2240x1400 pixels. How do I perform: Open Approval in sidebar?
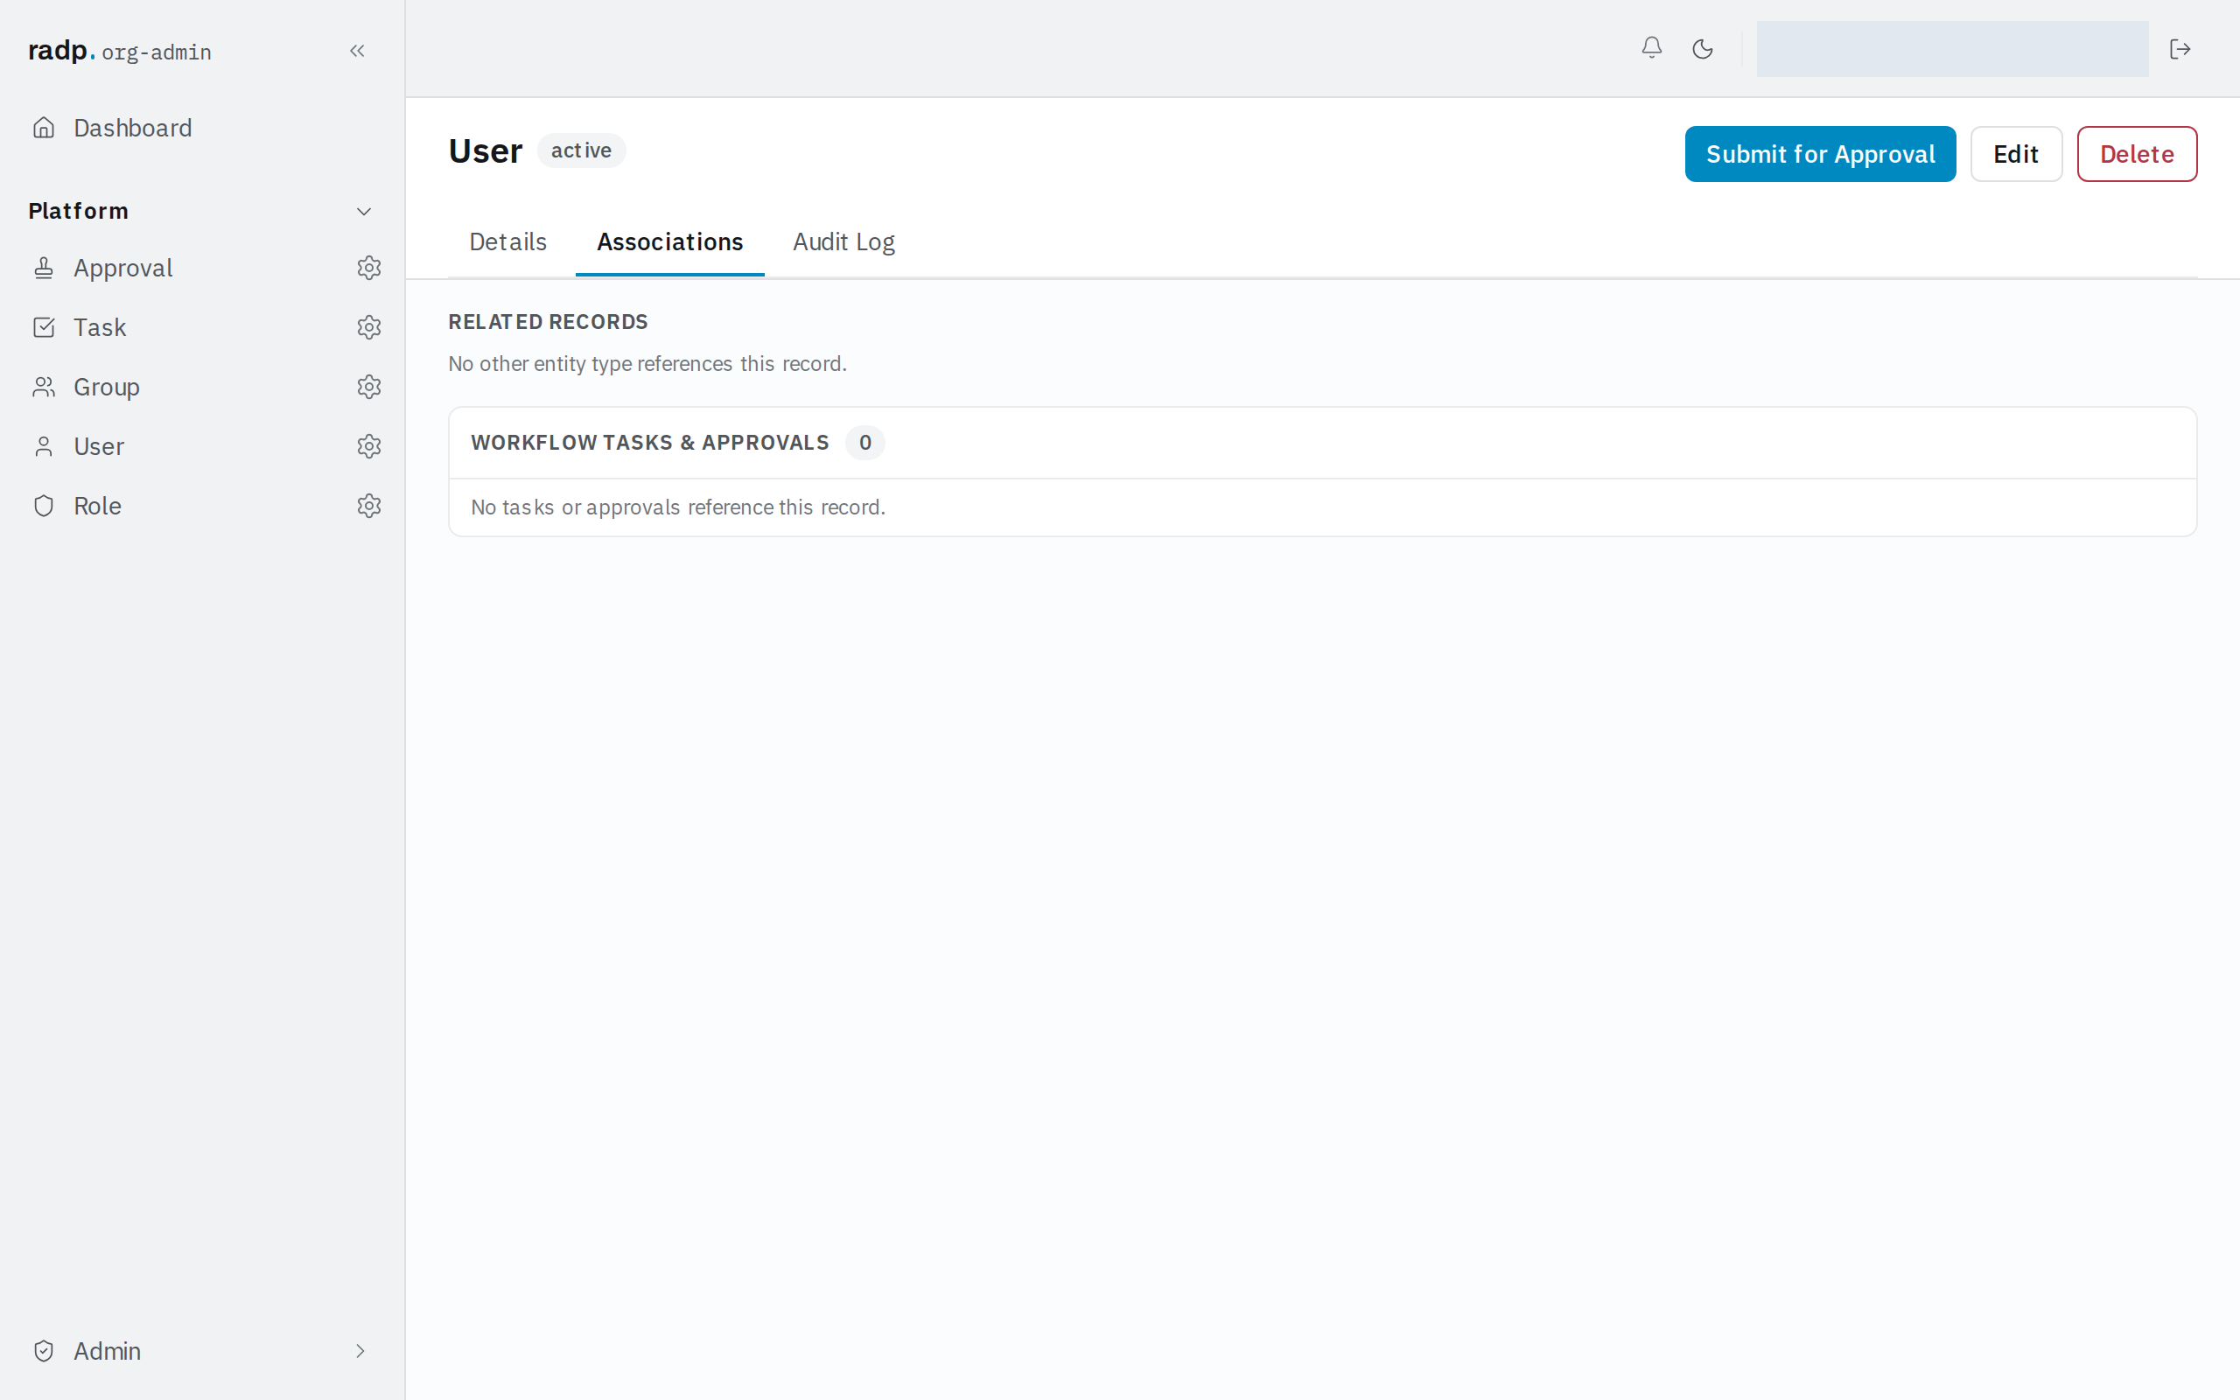tap(123, 268)
